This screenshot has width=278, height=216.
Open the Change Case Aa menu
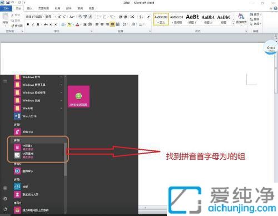click(x=72, y=17)
